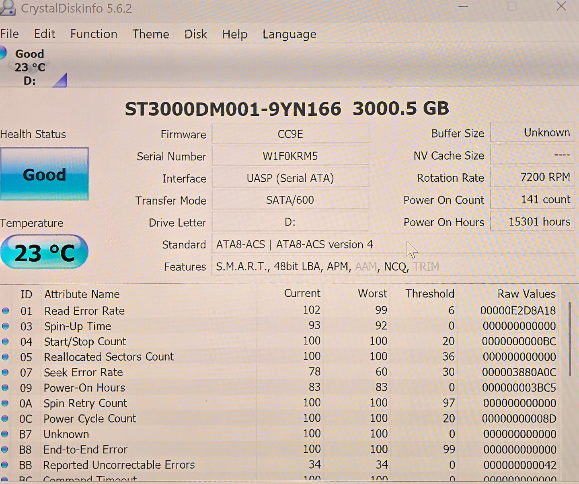Viewport: 579px width, 484px height.
Task: Click the Good health status button
Action: coord(44,174)
